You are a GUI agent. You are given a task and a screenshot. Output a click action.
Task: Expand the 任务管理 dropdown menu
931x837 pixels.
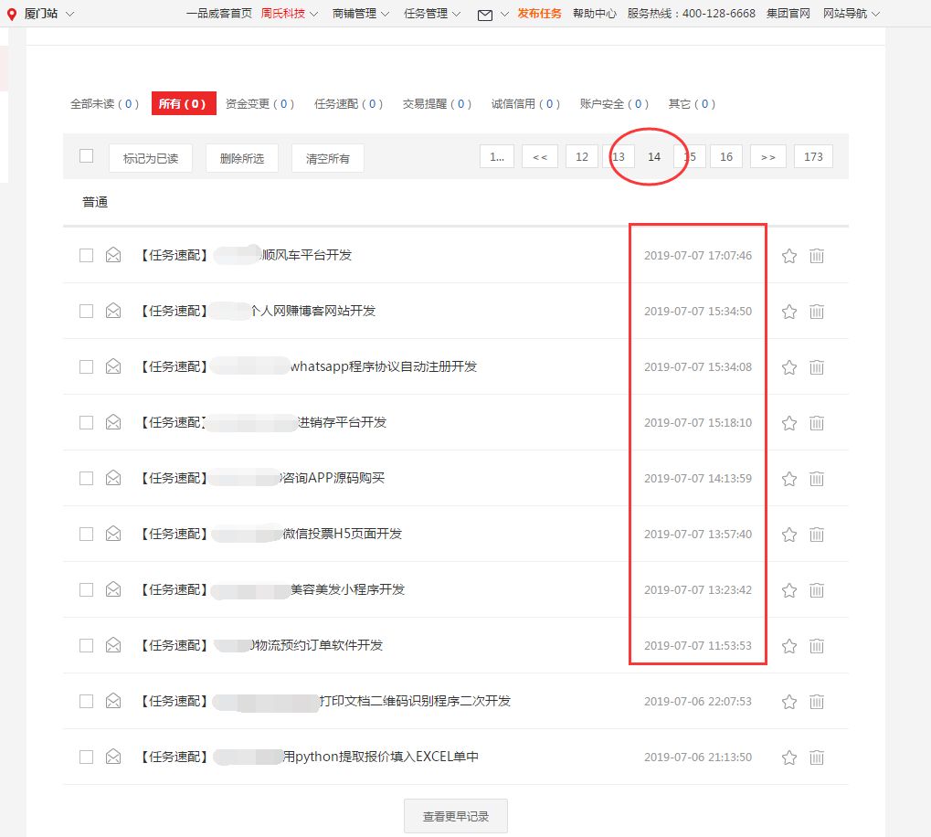coord(428,14)
